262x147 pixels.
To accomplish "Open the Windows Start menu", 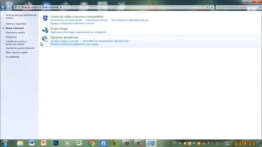I will (5, 143).
